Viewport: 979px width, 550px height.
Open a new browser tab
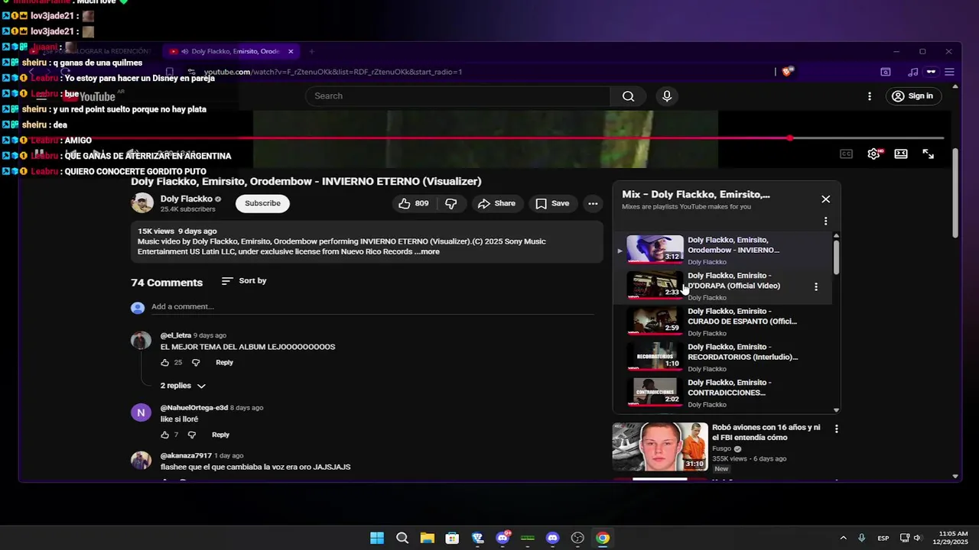pos(311,51)
